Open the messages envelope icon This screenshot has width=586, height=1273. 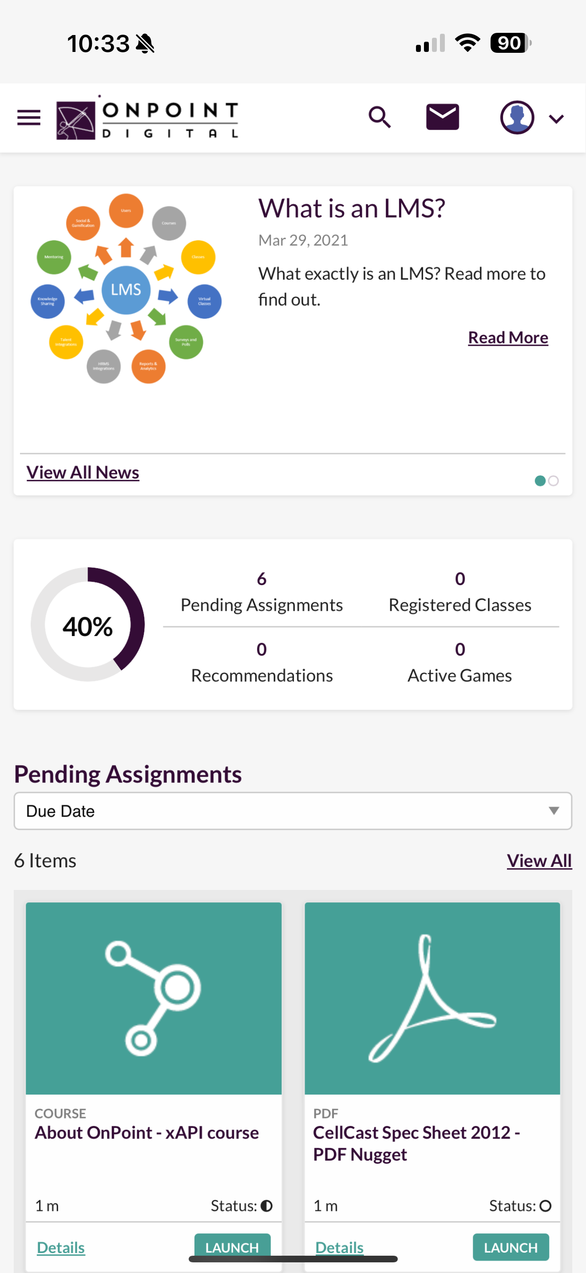pyautogui.click(x=442, y=117)
